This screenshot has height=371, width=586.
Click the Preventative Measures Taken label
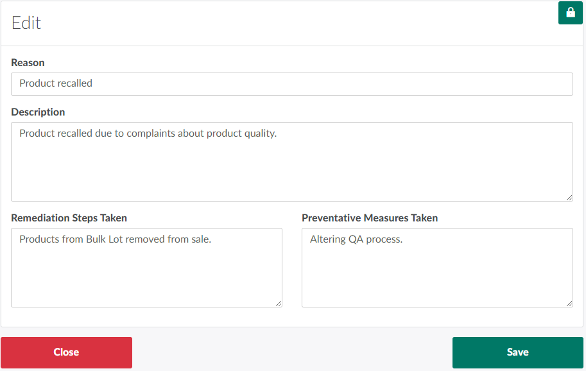click(x=370, y=218)
